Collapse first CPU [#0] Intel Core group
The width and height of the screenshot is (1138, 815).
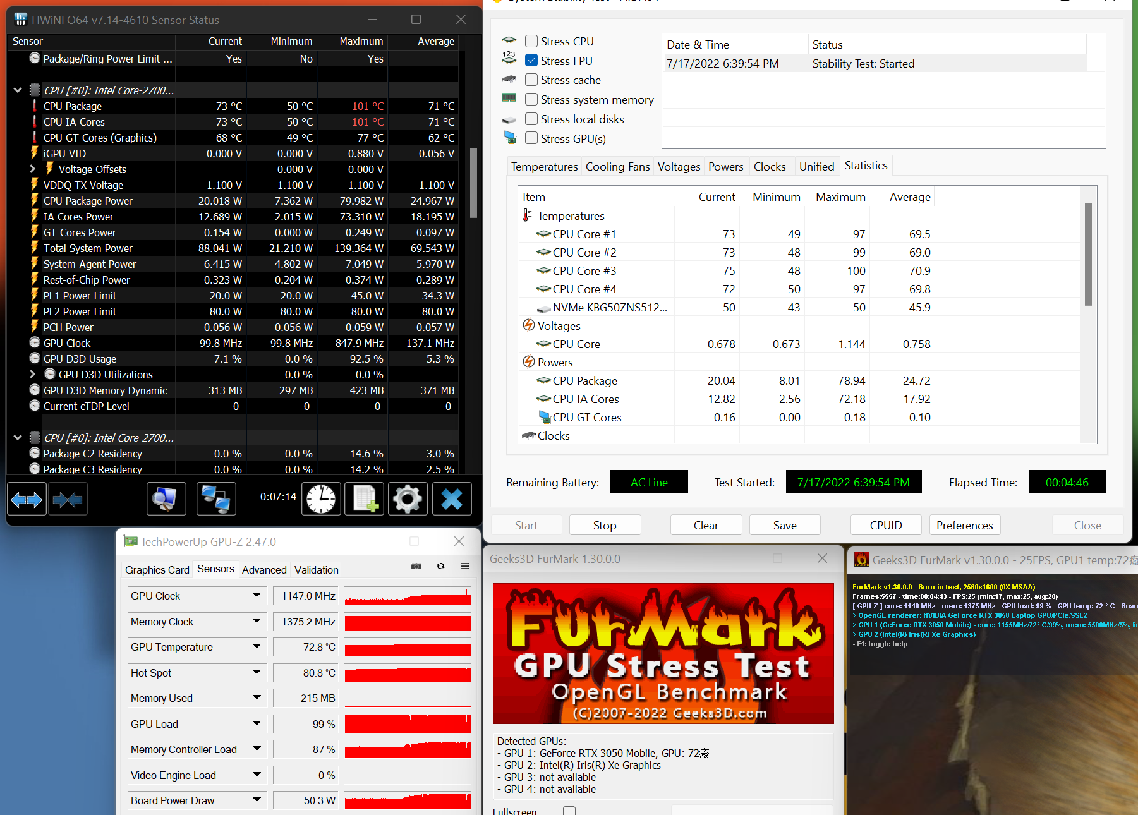(x=18, y=90)
